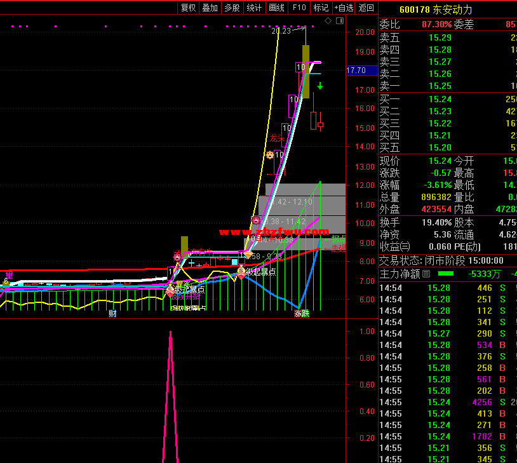
Task: Click the 买一 price 15.24
Action: point(440,99)
